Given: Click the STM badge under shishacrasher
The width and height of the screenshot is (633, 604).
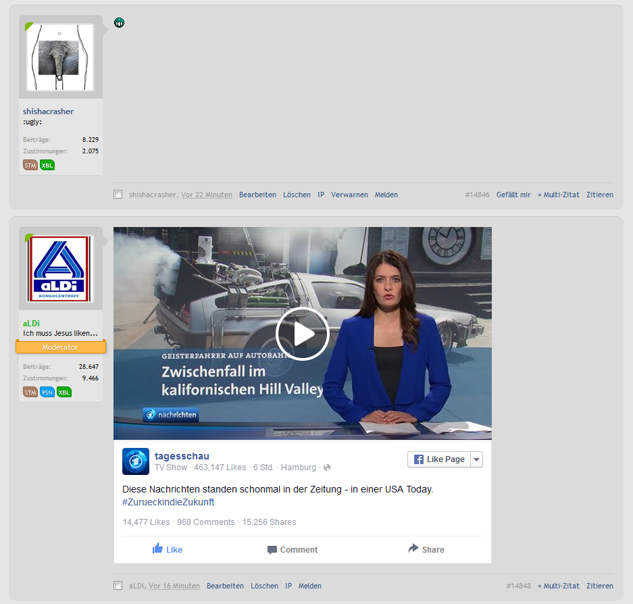Looking at the screenshot, I should point(30,165).
